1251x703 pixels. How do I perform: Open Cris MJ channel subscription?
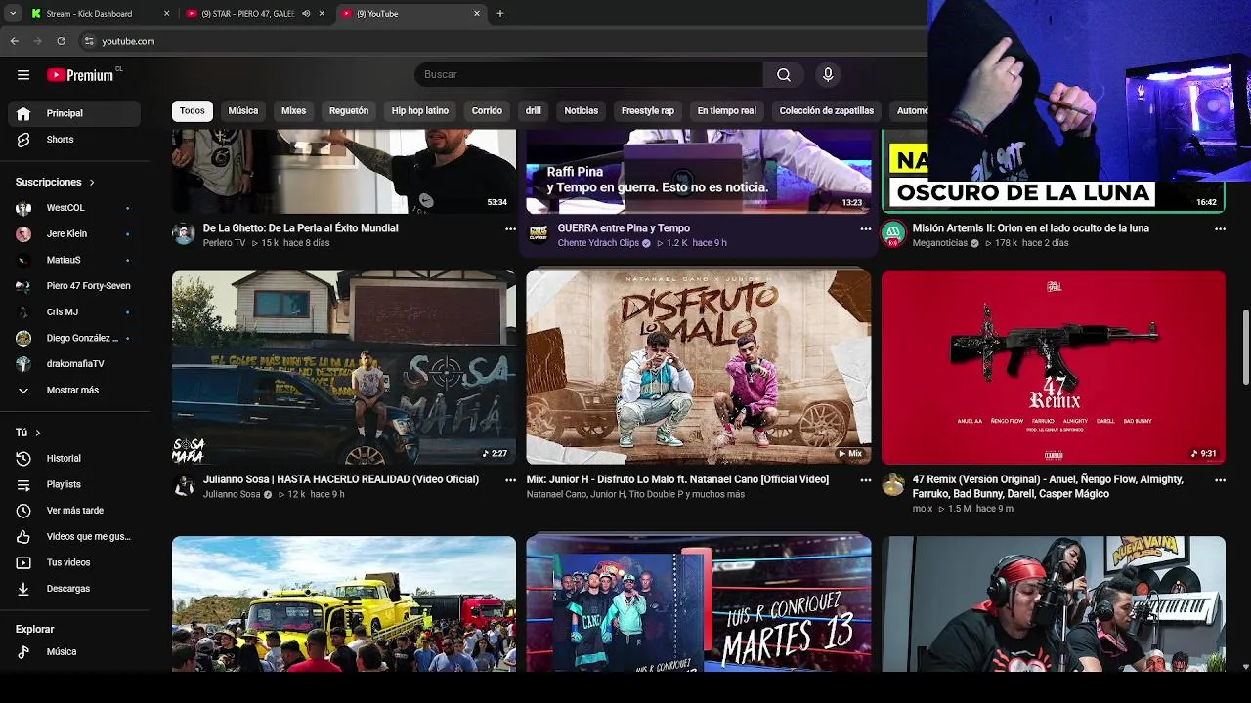(x=74, y=312)
